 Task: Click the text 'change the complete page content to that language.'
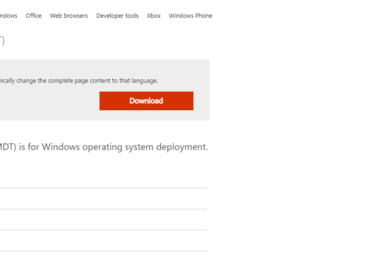87,81
